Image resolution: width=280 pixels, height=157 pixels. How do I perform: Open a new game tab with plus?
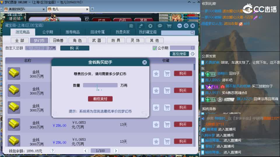[92, 9]
